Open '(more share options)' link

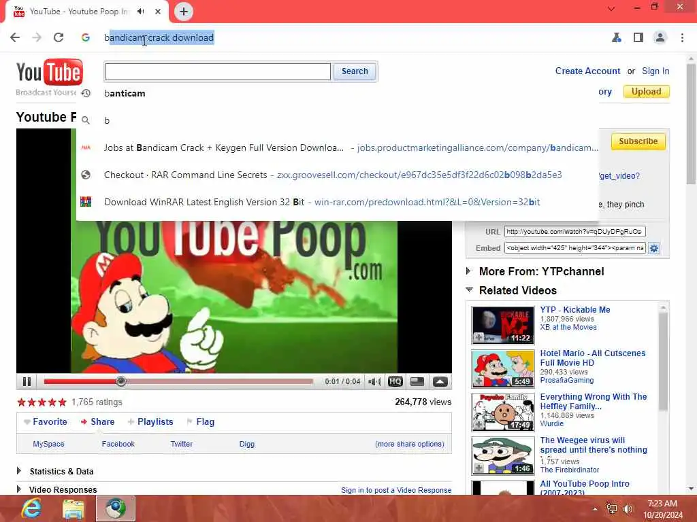click(409, 444)
